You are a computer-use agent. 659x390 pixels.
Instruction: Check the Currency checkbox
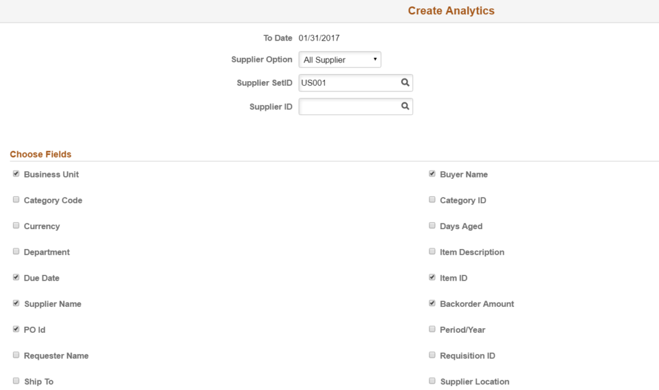(x=15, y=225)
